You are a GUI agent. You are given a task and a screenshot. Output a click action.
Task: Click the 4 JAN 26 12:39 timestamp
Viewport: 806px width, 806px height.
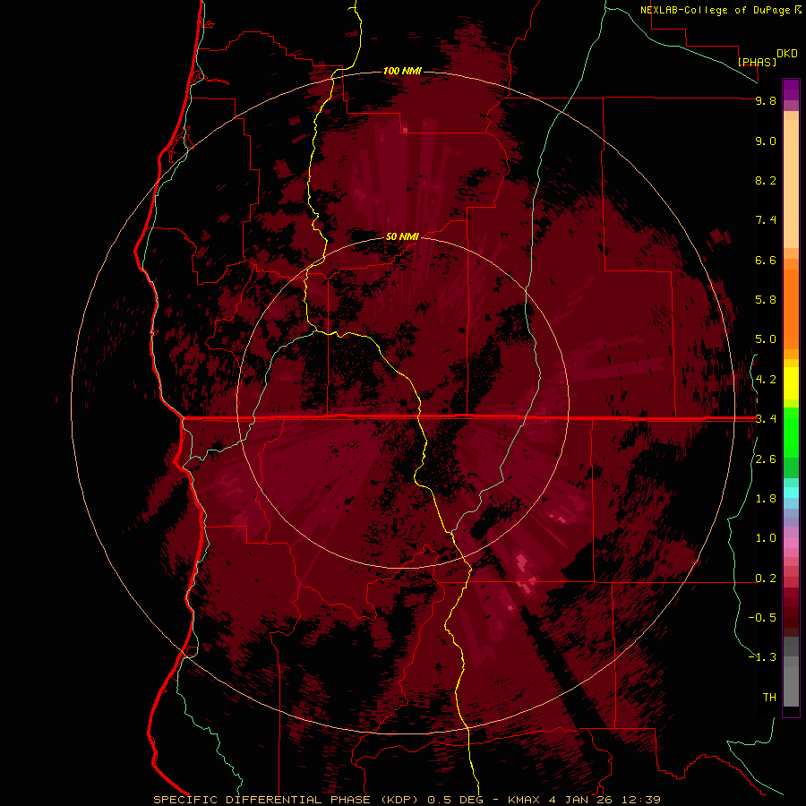coord(604,800)
